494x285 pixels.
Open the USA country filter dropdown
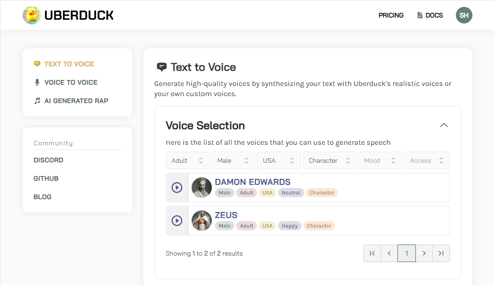278,160
